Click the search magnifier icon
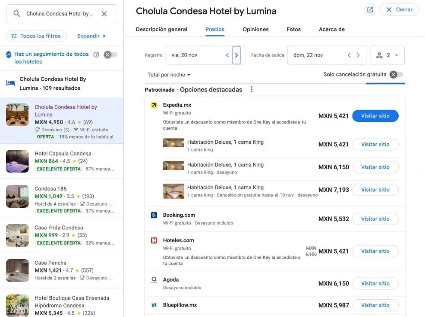The height and width of the screenshot is (317, 425). pos(16,13)
